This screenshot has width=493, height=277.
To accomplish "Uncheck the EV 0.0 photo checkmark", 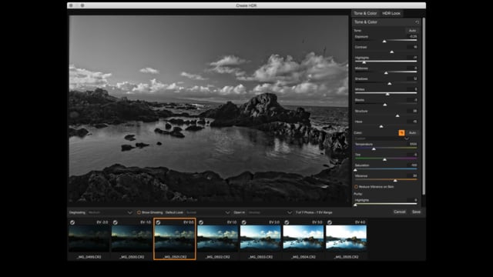I will 158,222.
